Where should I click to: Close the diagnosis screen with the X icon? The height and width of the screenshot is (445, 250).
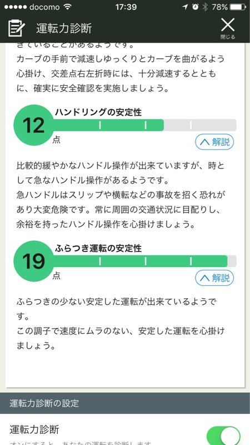click(228, 24)
